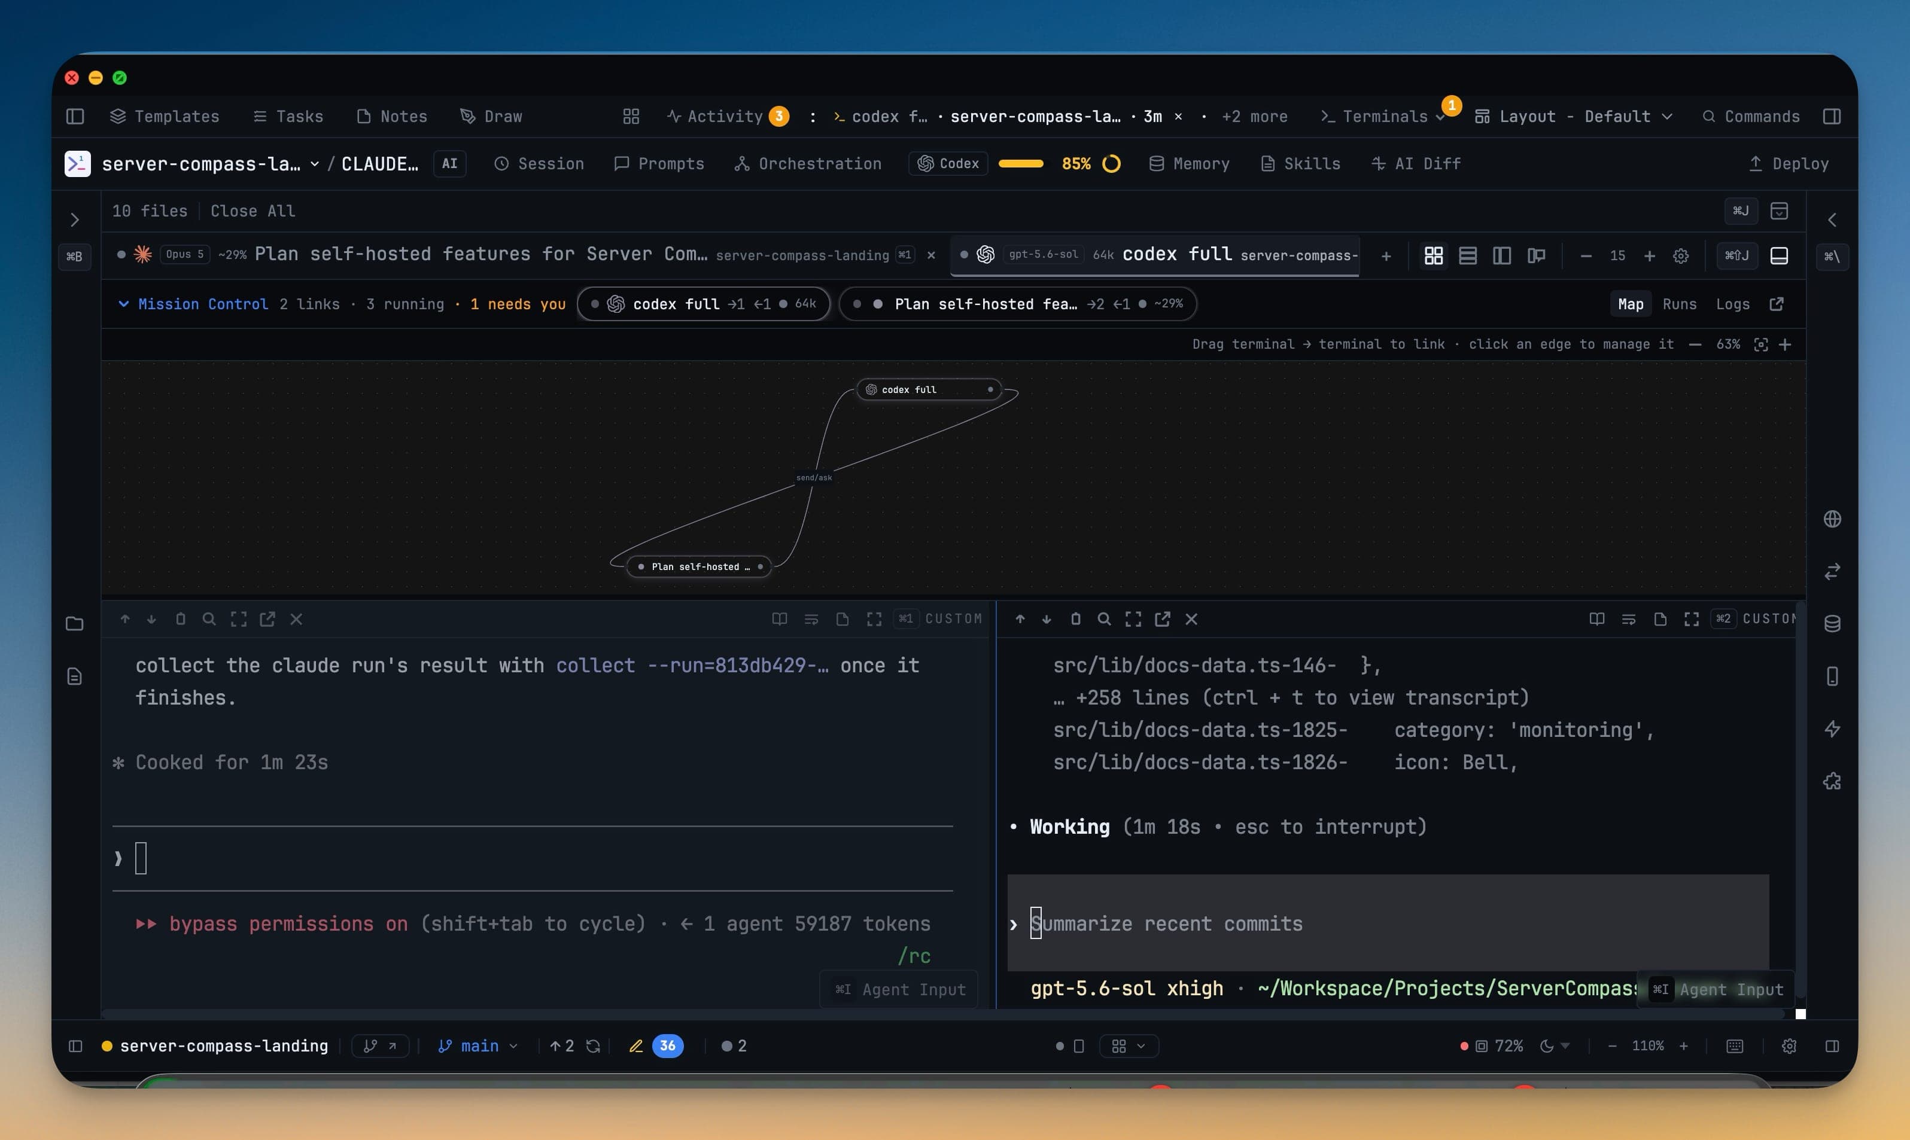Open the Commands search

click(x=1751, y=116)
